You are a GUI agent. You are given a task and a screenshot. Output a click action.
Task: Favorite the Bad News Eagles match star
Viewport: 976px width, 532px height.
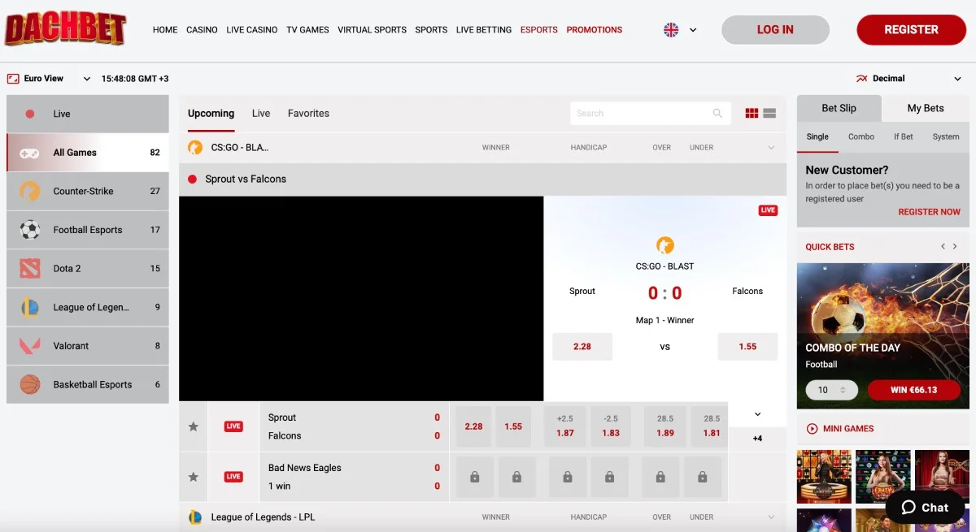coord(194,477)
